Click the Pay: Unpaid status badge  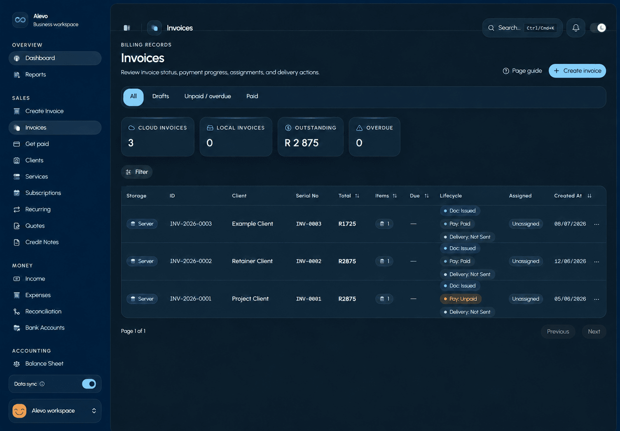(x=461, y=299)
